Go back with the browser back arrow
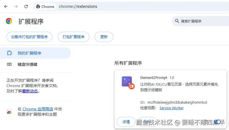 [x=6, y=6]
